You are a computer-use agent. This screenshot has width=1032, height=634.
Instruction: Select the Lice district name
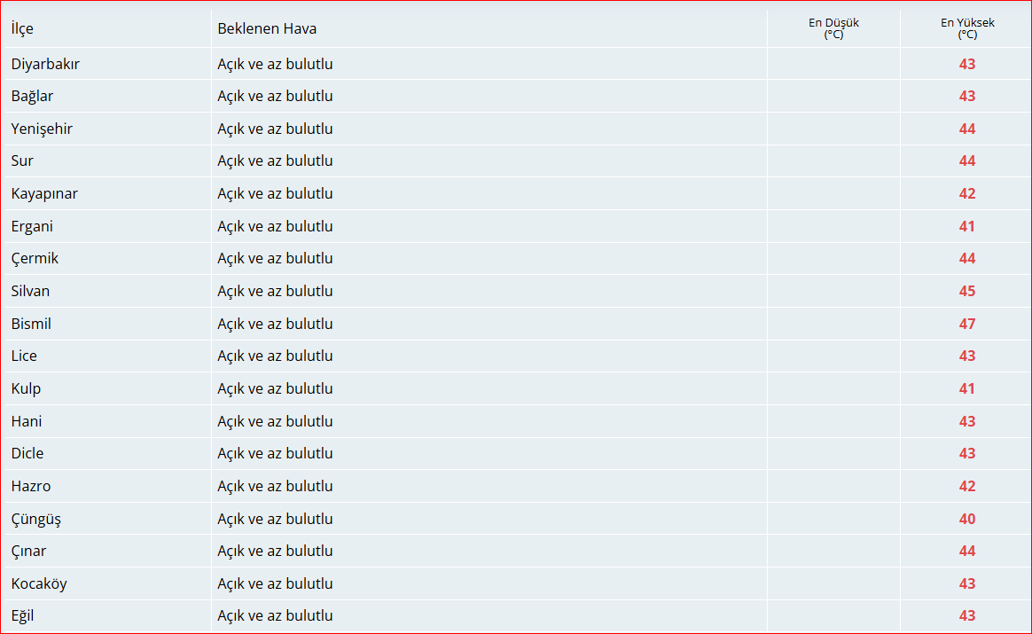pyautogui.click(x=24, y=356)
